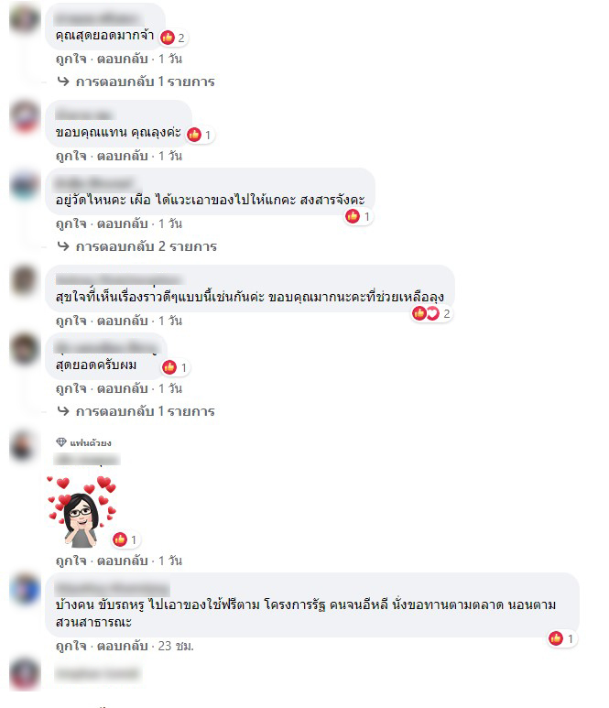Expand 1 reply under "คุณสุดยอดมากจ้า"
Image resolution: width=609 pixels, height=708 pixels.
point(136,82)
